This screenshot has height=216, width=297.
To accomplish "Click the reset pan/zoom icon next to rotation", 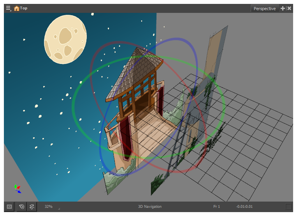I will [x=32, y=207].
